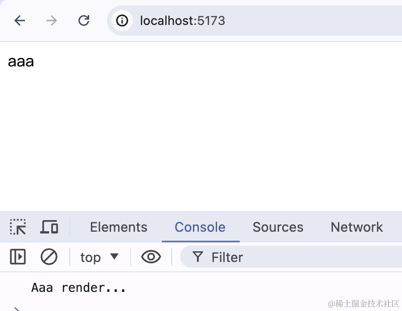
Task: Switch to the Elements tab
Action: point(119,227)
